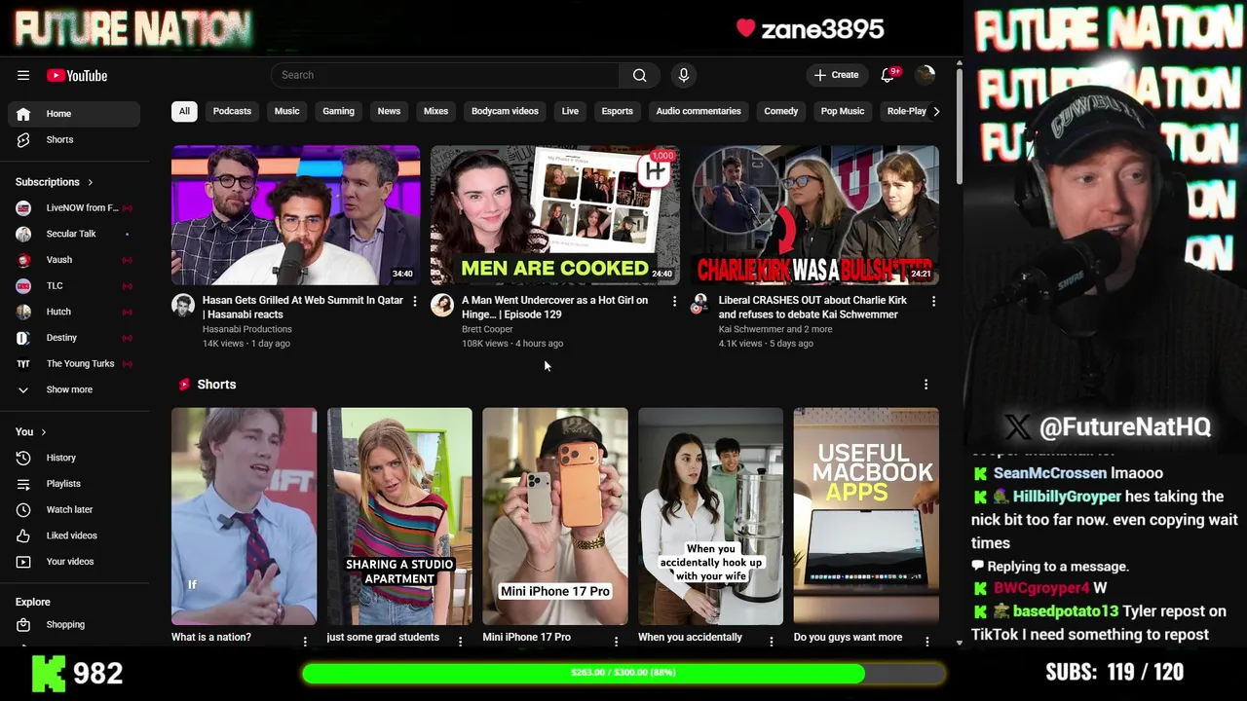Focus the Search input field
Image resolution: width=1247 pixels, height=701 pixels.
click(445, 75)
